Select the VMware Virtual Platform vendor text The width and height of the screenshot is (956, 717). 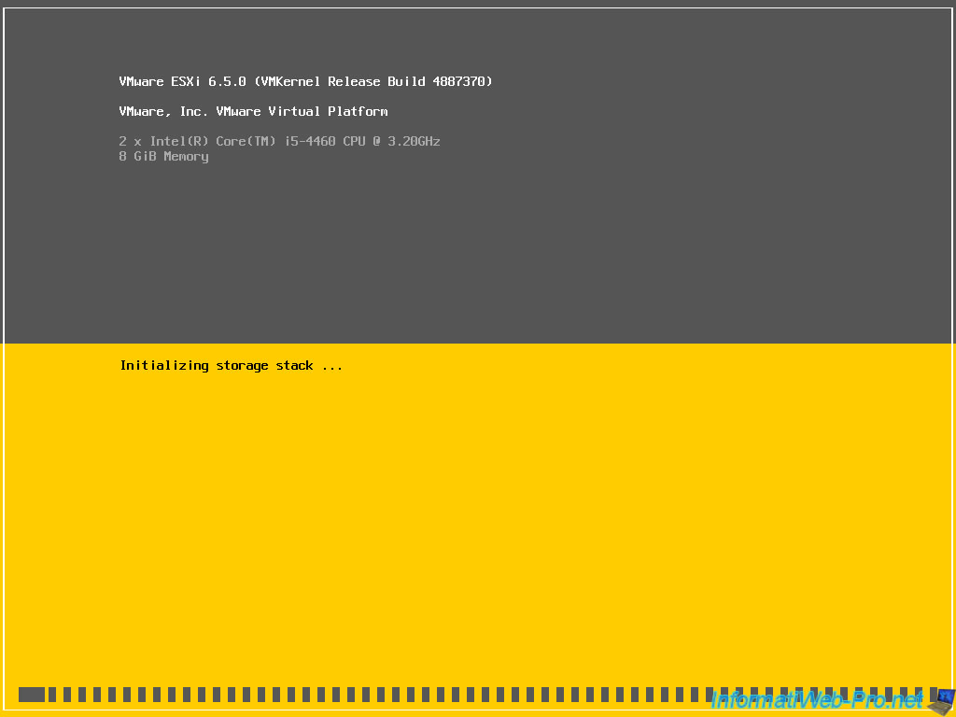tap(253, 112)
